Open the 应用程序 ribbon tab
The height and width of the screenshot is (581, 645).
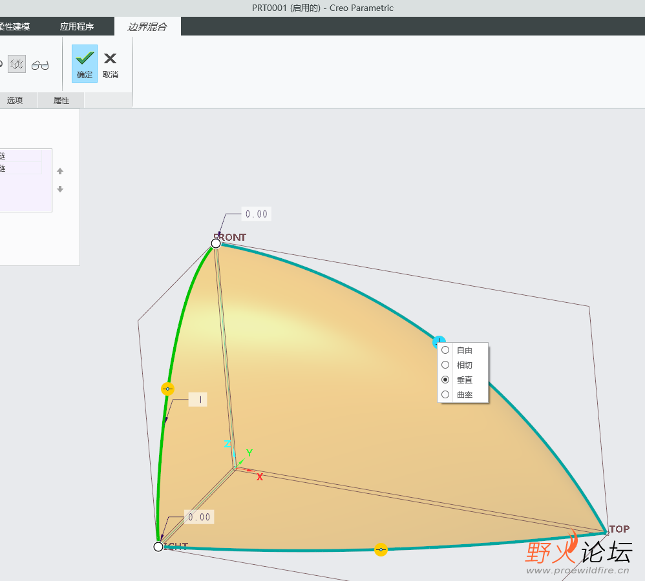pos(77,26)
